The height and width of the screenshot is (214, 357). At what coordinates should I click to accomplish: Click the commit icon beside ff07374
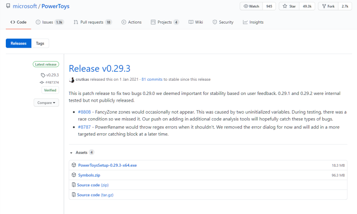tap(42, 82)
